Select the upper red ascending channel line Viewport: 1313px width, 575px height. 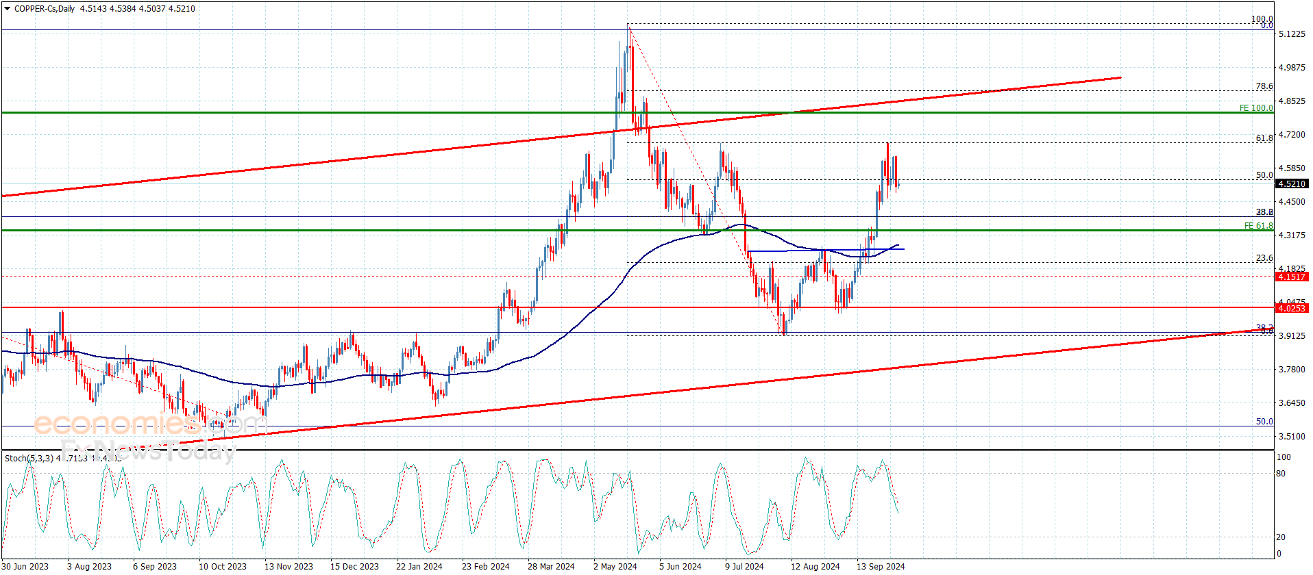tap(562, 137)
